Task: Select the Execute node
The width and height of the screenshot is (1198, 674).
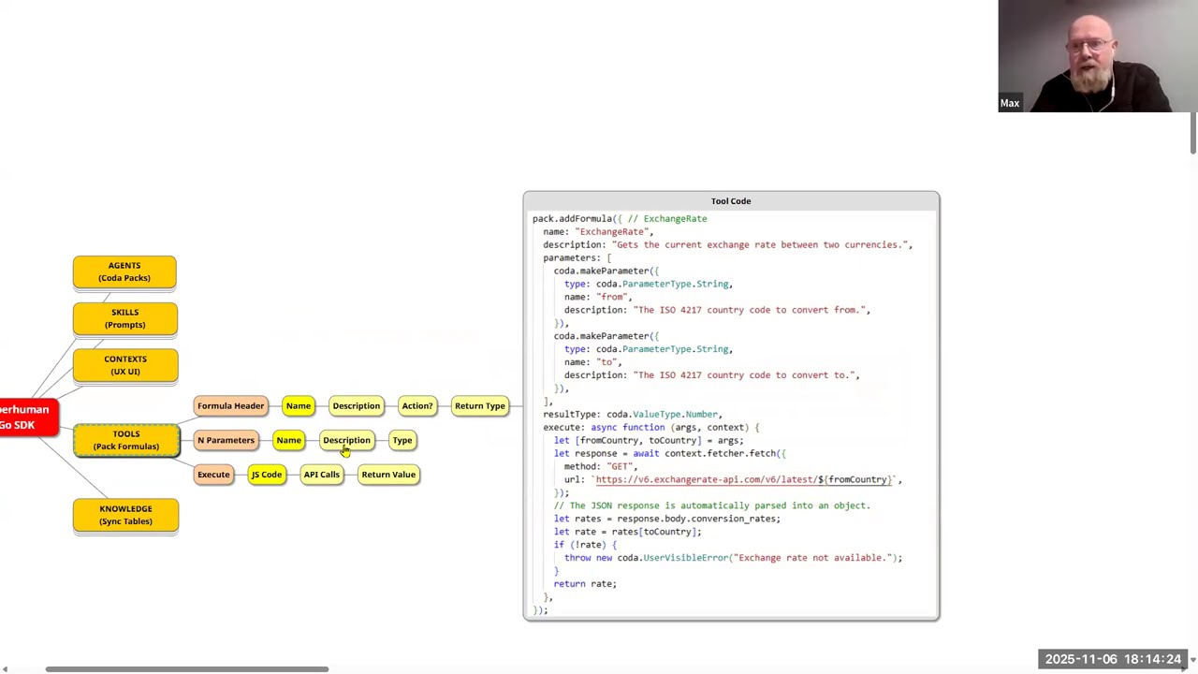Action: 213,475
